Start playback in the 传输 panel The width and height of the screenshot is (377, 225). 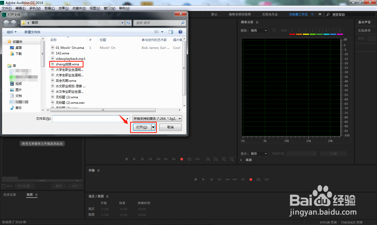point(203,180)
